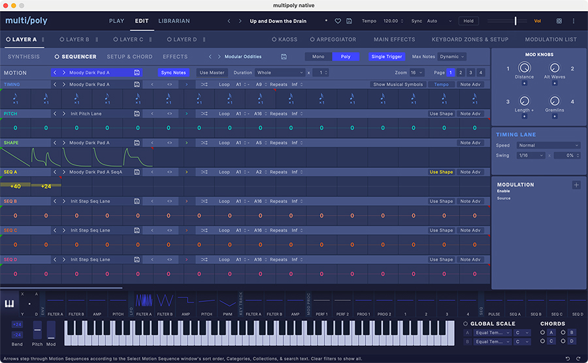Screen dimensions: 588x363
Task: Click the randomize dice icon
Action: coord(559,21)
